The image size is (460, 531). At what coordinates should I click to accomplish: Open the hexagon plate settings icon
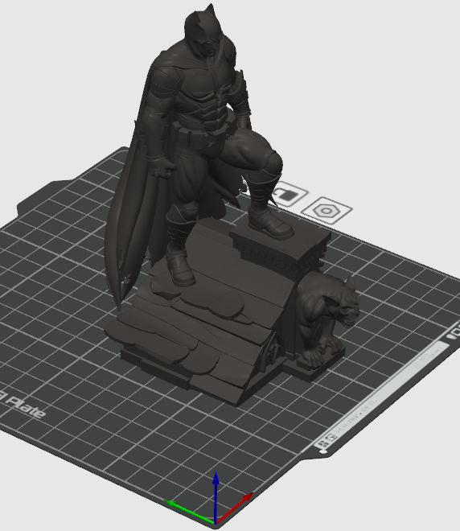coord(327,211)
